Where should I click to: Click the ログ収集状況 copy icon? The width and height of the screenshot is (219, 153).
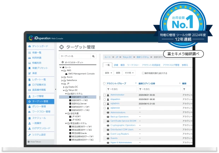[x=29, y=85]
